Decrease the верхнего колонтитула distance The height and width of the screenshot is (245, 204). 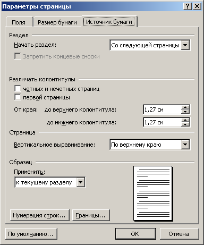click(185, 112)
